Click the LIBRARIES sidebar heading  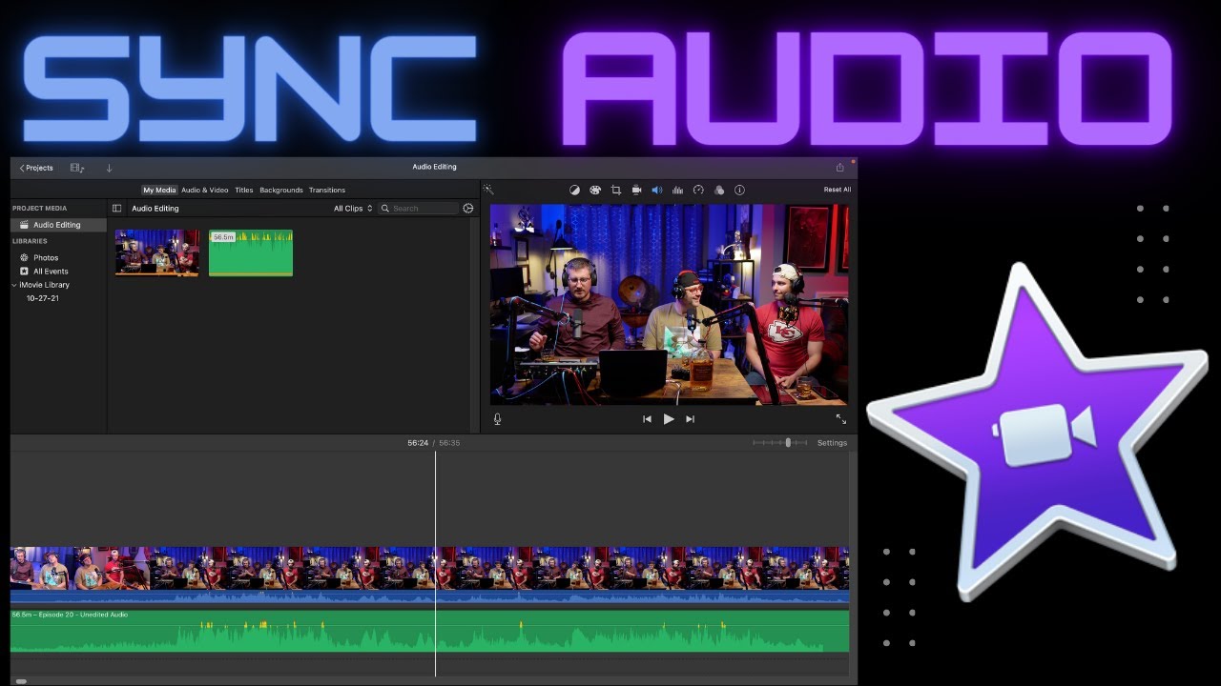point(30,241)
